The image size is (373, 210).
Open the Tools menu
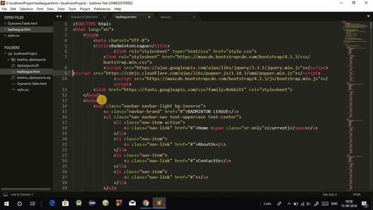click(72, 9)
